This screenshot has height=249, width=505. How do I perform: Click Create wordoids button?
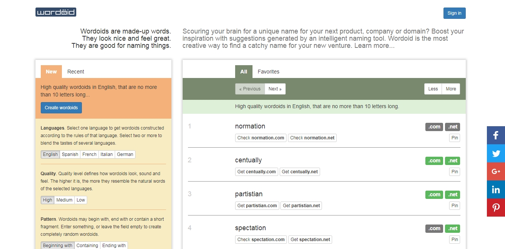point(61,108)
